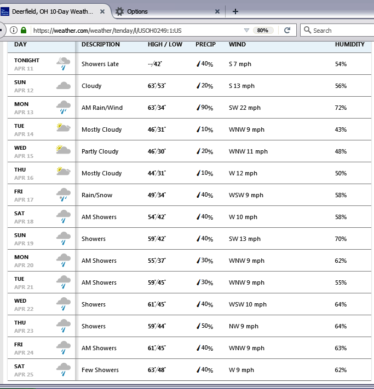Screen dimensions: 374x389
Task: Click the 72% humidity value
Action: (x=341, y=108)
